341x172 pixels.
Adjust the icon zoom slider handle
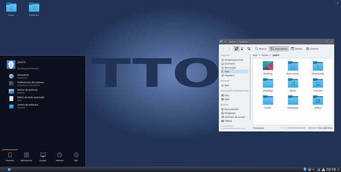[x=287, y=128]
